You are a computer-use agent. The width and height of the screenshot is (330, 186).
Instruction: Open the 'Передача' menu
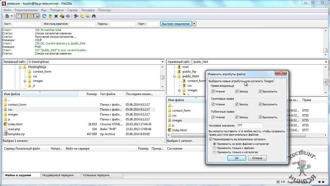57,10
